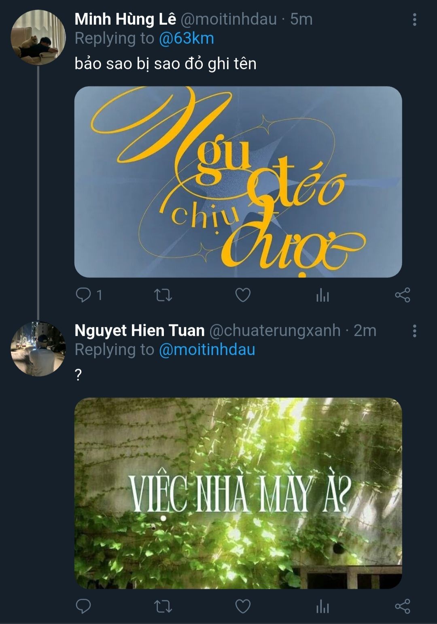This screenshot has height=624, width=437.
Task: Retweet Nguyet Hien Tuan's tweet
Action: pos(163,606)
